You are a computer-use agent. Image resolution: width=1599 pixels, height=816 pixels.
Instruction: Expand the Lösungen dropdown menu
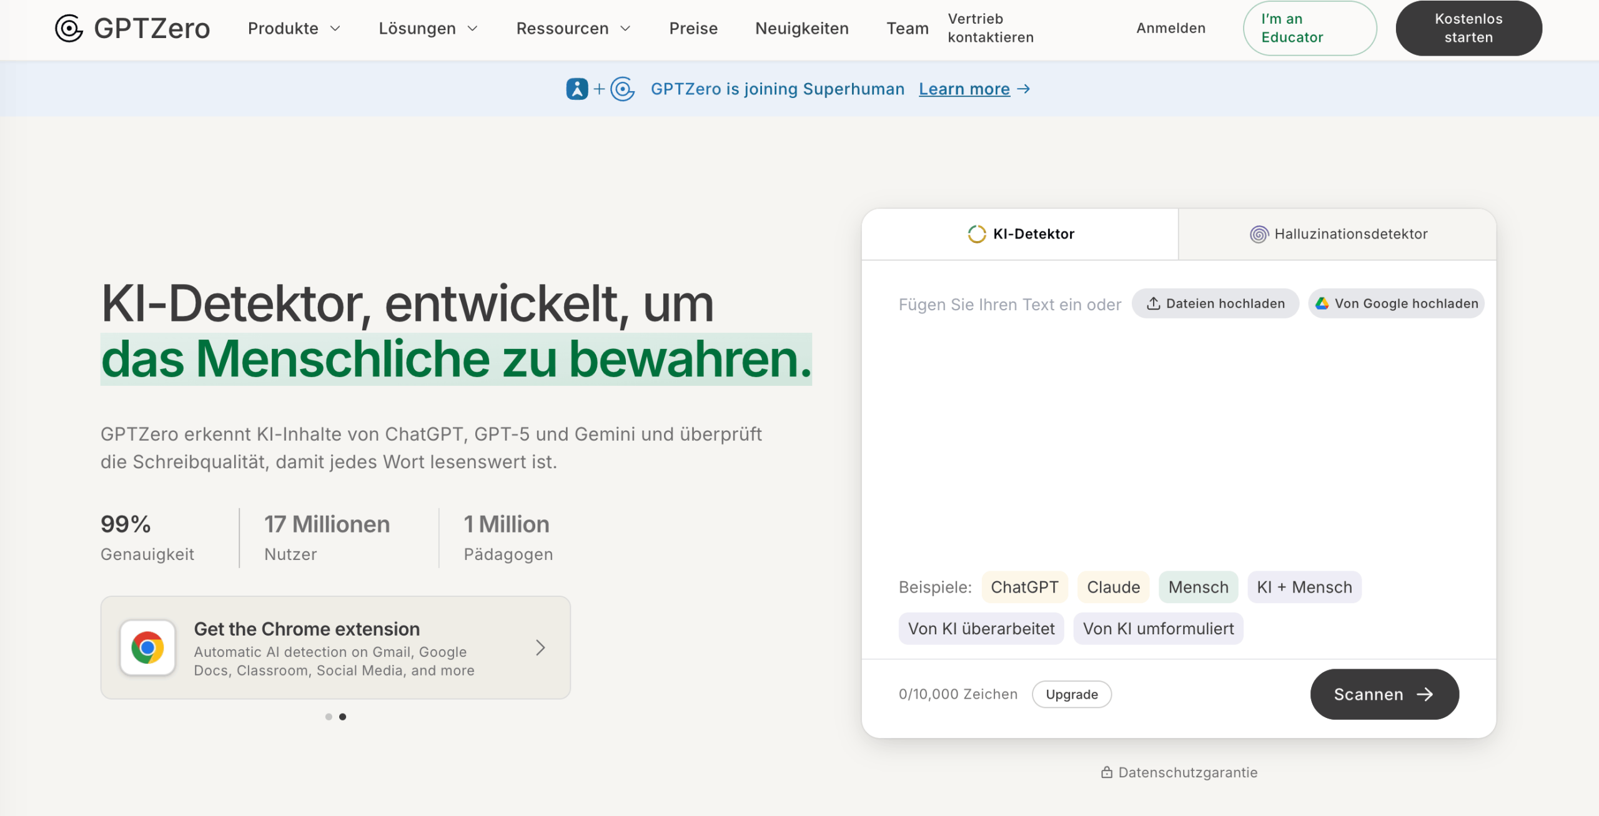pos(428,28)
